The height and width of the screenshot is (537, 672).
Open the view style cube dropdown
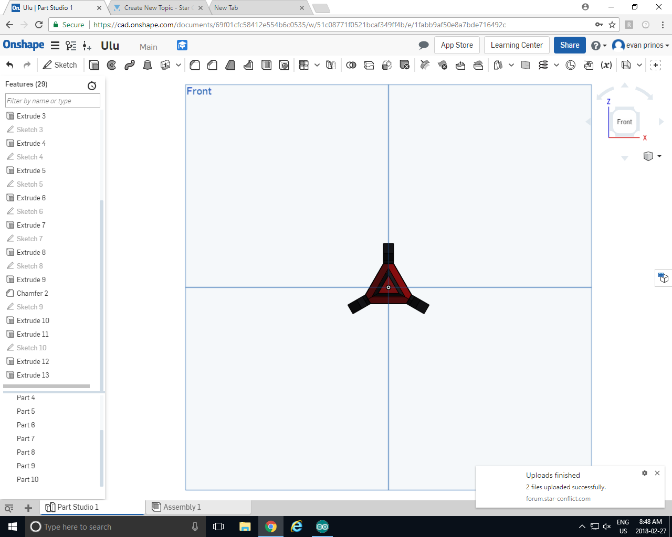click(x=653, y=156)
